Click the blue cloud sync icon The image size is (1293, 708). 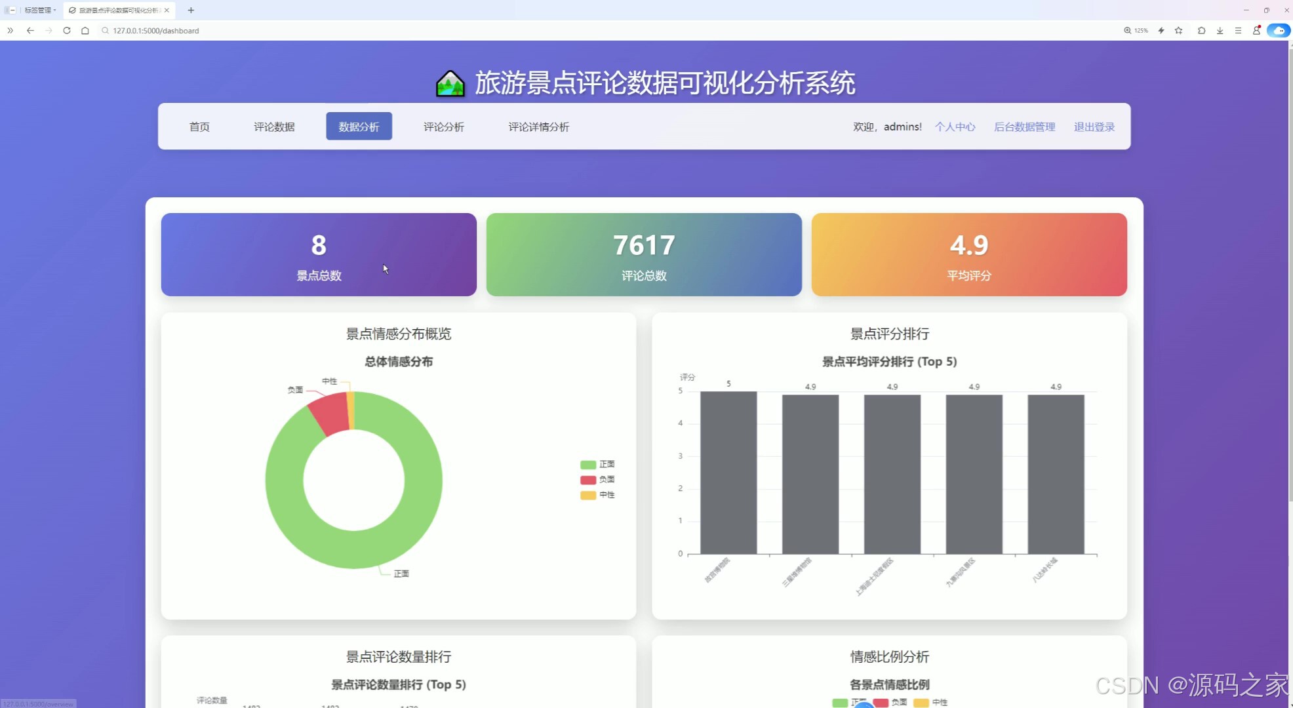pos(1279,30)
